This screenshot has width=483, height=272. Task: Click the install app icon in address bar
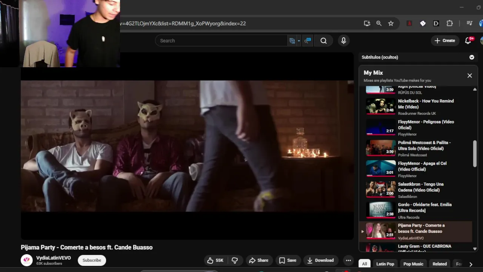[367, 23]
